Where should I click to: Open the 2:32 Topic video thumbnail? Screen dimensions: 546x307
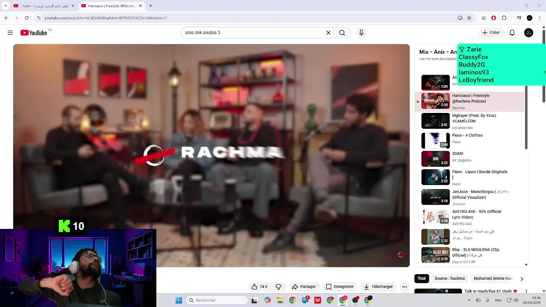(x=436, y=237)
